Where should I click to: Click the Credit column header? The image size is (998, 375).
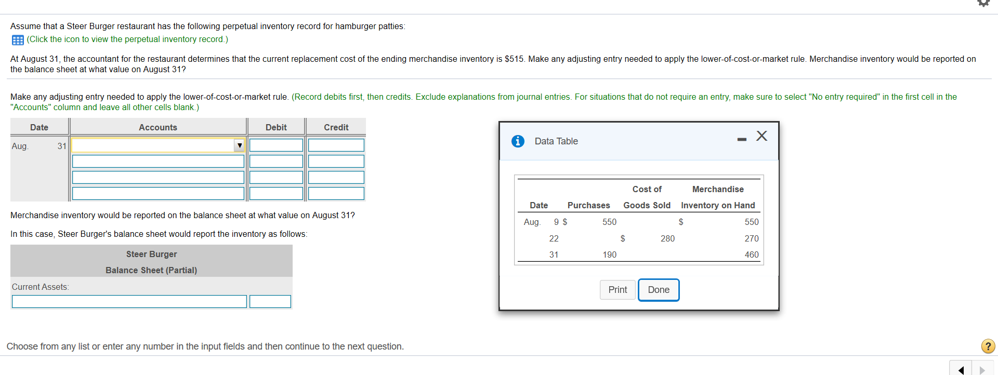(336, 127)
